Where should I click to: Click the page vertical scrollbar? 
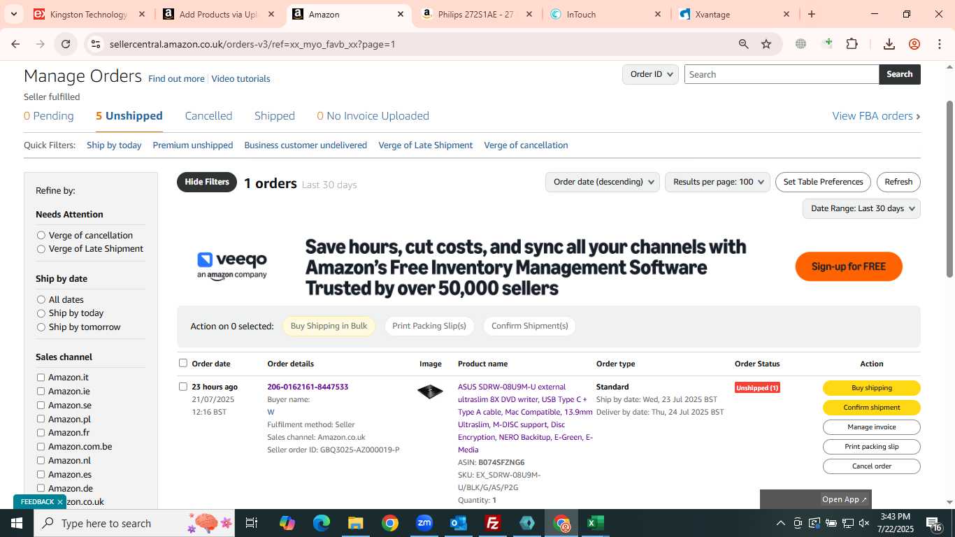[949, 189]
